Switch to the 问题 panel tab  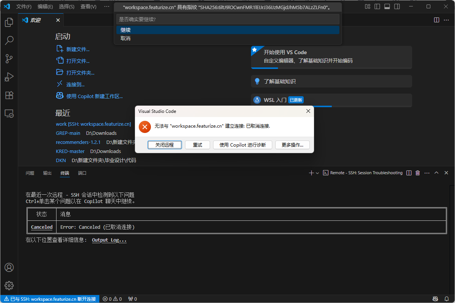(30, 173)
